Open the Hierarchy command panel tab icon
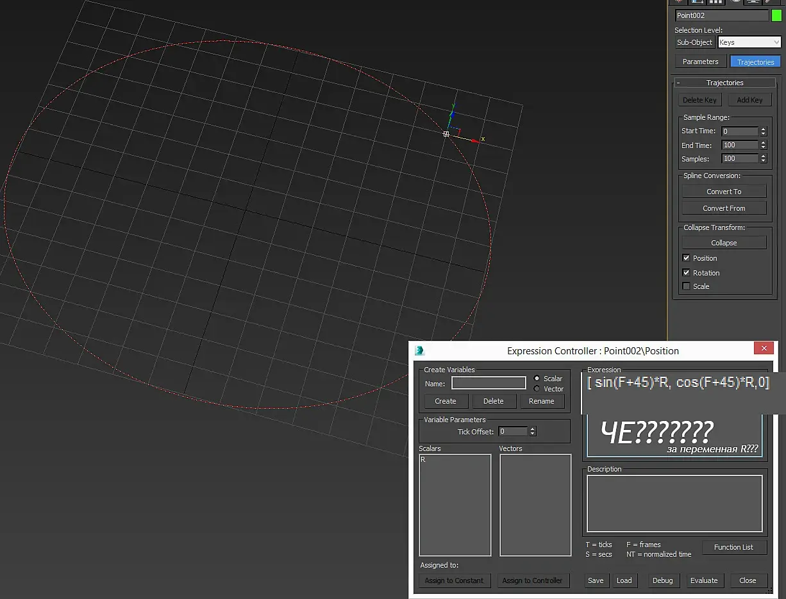Viewport: 786px width, 599px height. click(x=715, y=2)
